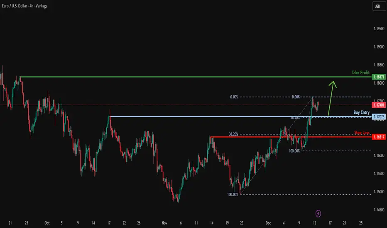Click the 5 date label on time axis
Screen dimensions: 387x228
(61, 223)
